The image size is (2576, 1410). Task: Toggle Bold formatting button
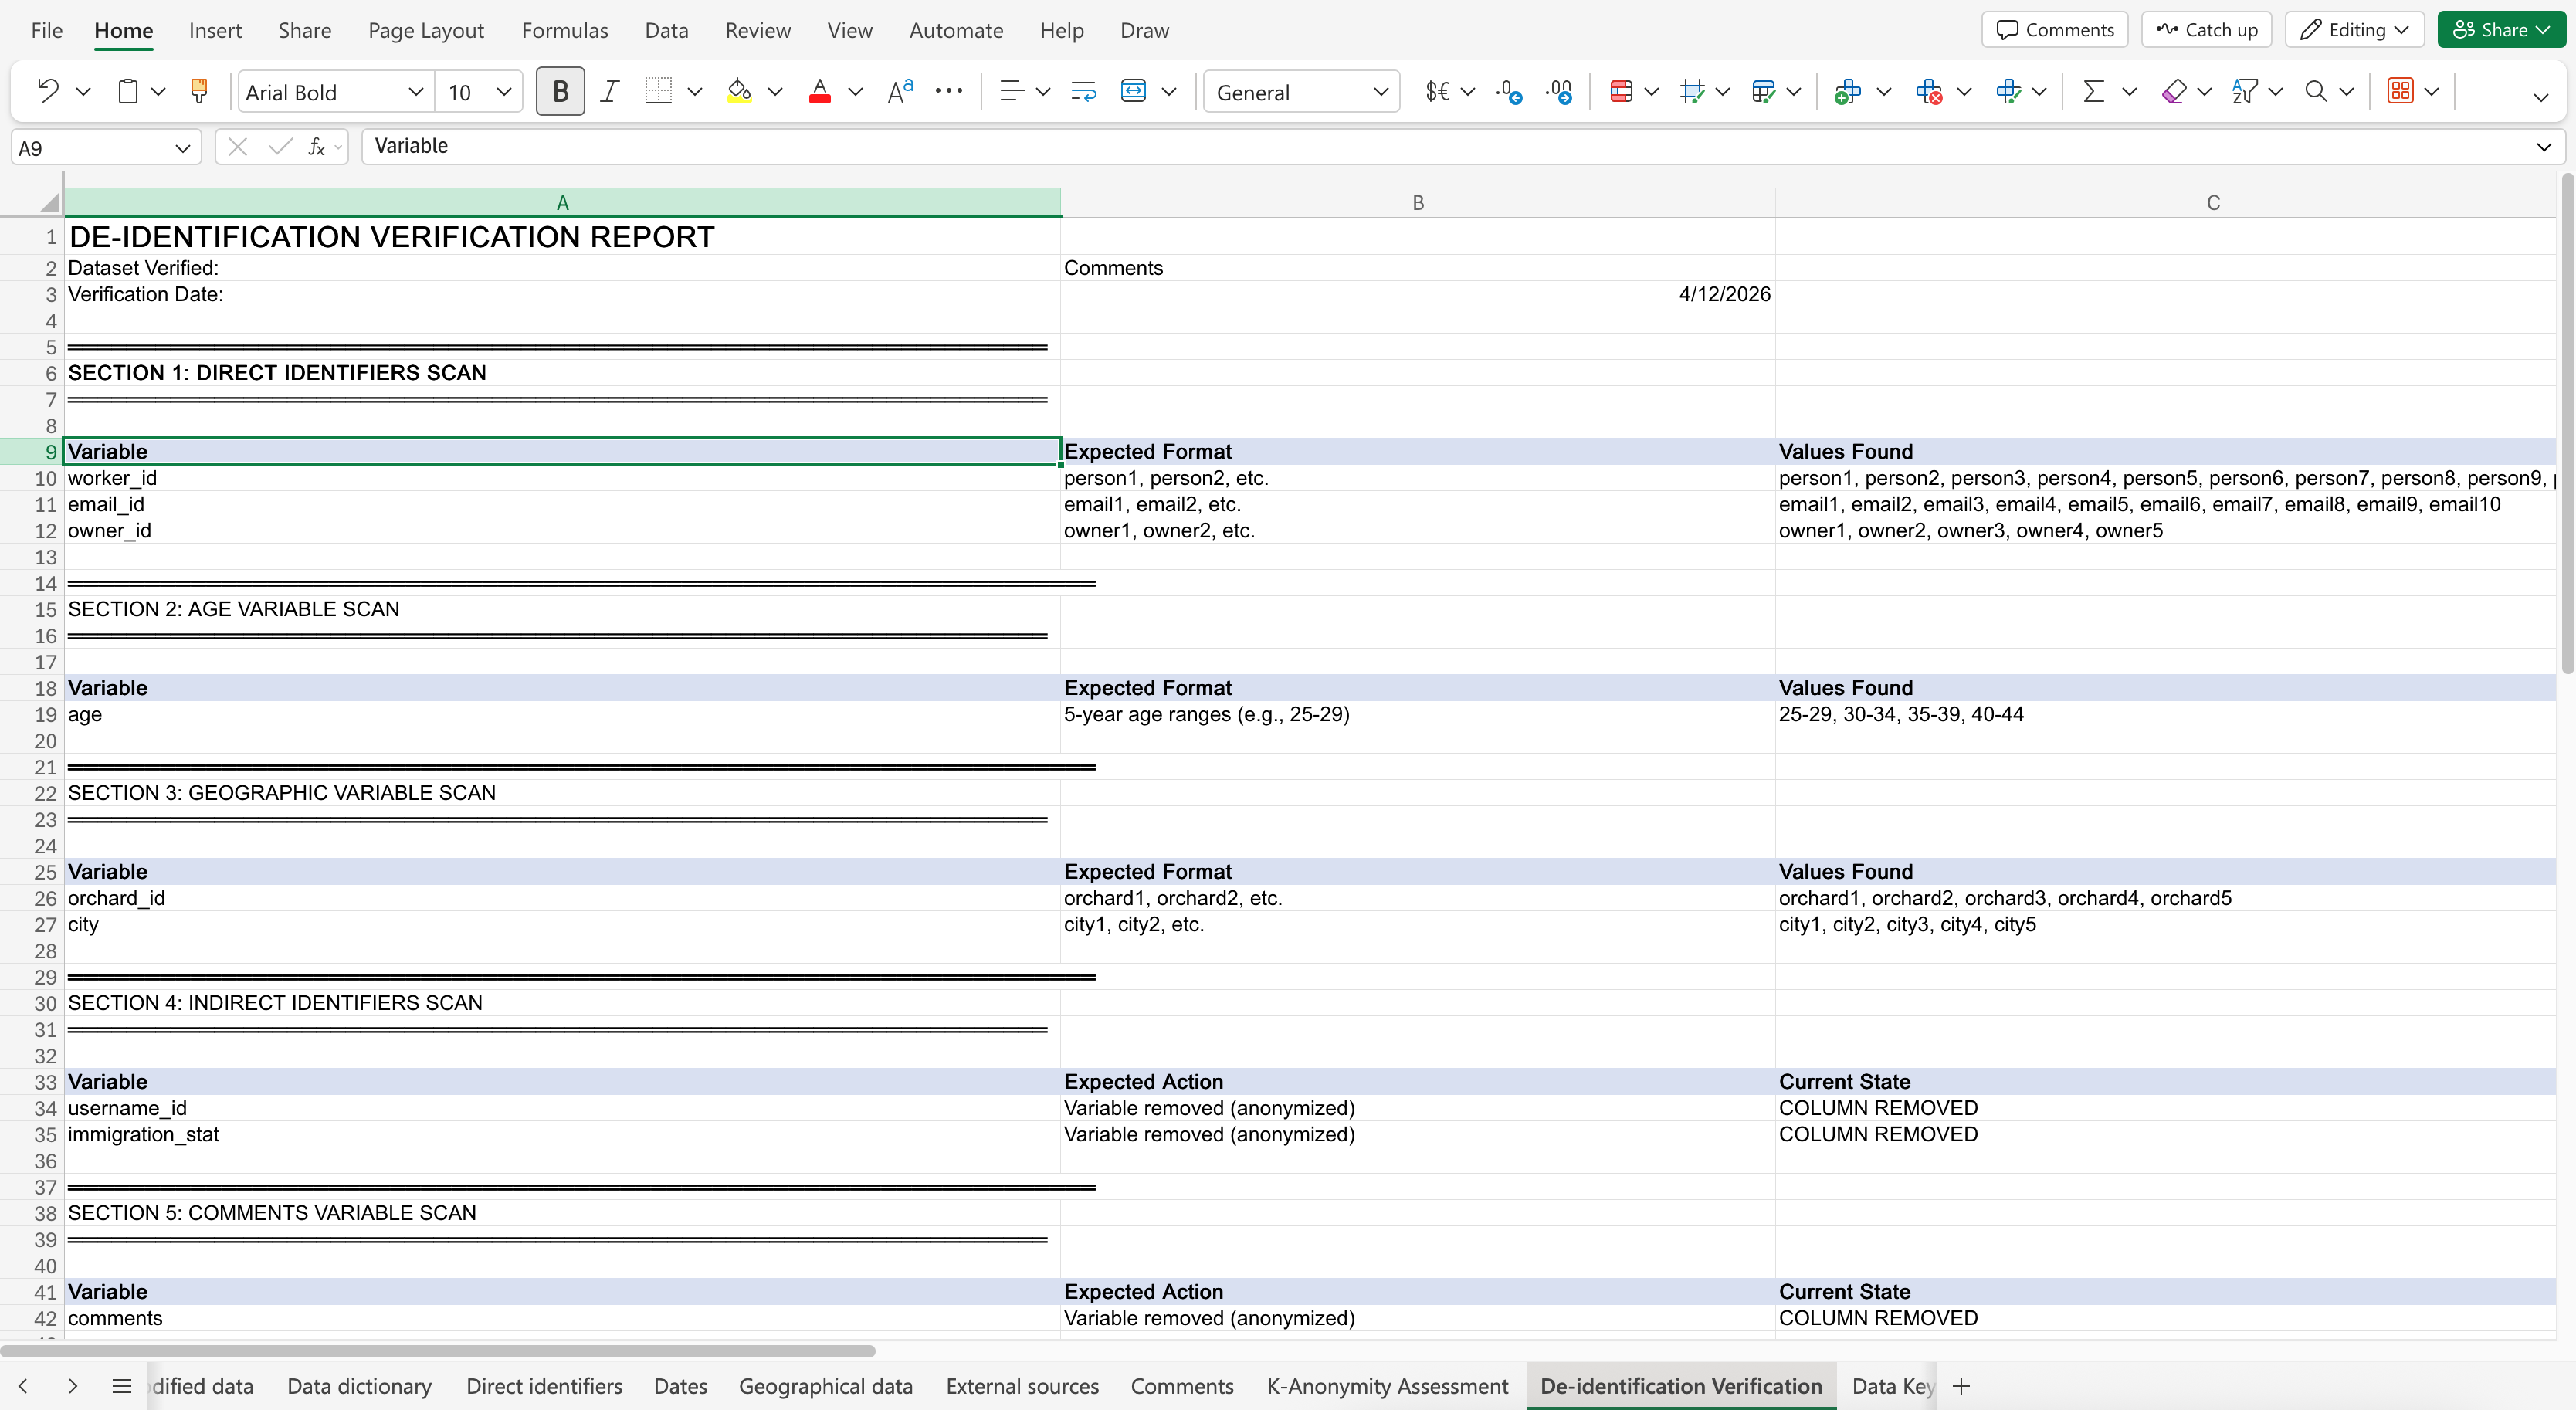coord(560,92)
